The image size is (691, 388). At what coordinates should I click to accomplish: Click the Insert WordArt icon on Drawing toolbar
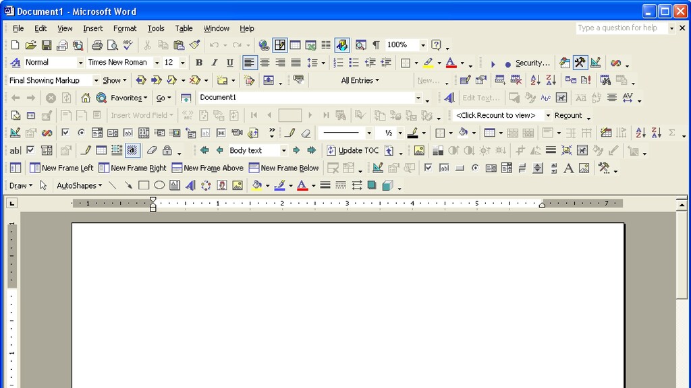point(190,186)
